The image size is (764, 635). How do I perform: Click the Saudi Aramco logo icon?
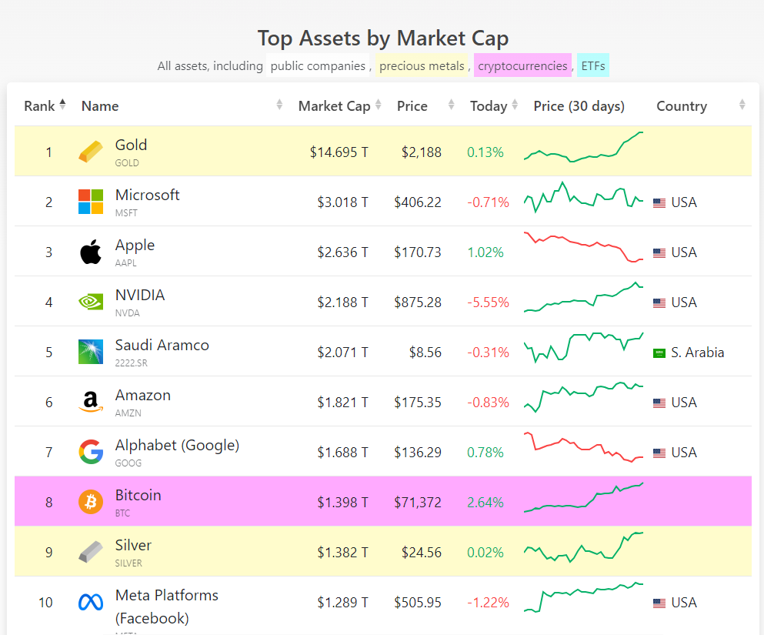(90, 352)
